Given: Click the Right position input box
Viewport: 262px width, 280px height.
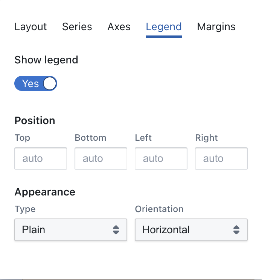Looking at the screenshot, I should [221, 158].
